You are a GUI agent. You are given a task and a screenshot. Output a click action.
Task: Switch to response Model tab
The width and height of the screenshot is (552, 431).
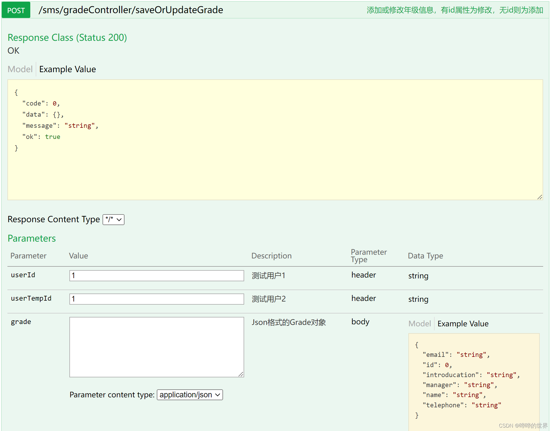coord(20,69)
